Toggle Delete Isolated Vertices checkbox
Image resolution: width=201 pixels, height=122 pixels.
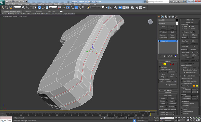[x=182, y=70]
